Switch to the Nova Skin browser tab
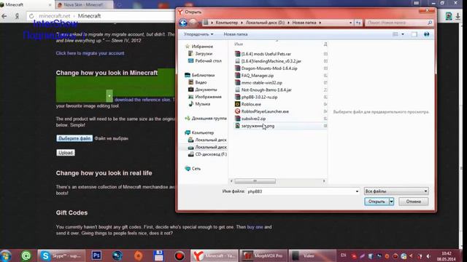467x262 pixels. tap(85, 5)
